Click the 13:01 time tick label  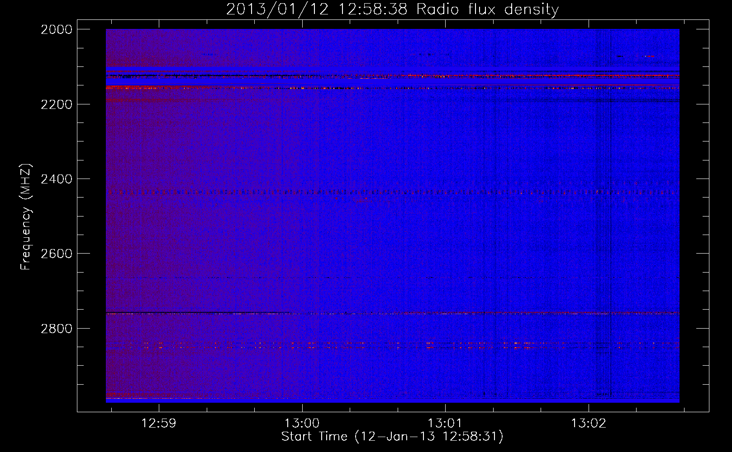[x=445, y=424]
